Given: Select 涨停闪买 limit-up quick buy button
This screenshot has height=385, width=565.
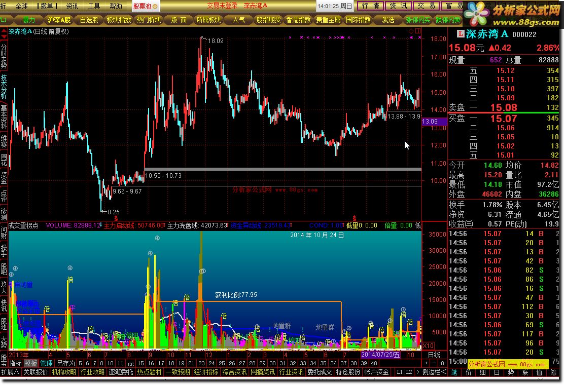Looking at the screenshot, I should 418,20.
